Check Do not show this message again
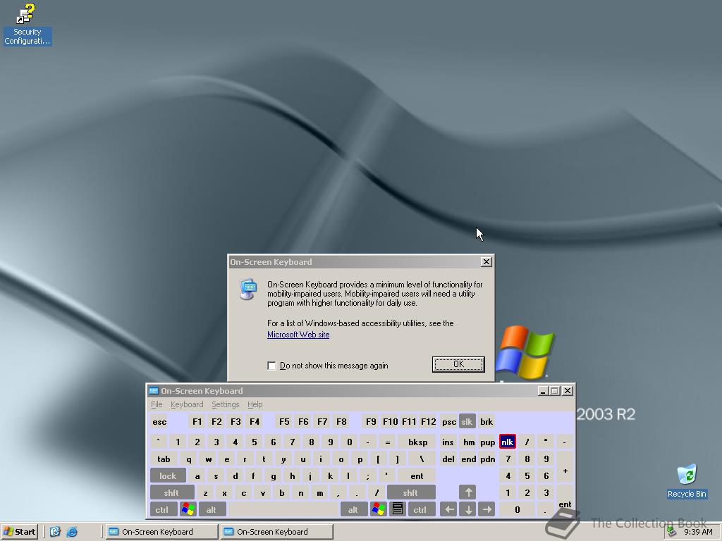Image resolution: width=722 pixels, height=541 pixels. click(x=271, y=366)
